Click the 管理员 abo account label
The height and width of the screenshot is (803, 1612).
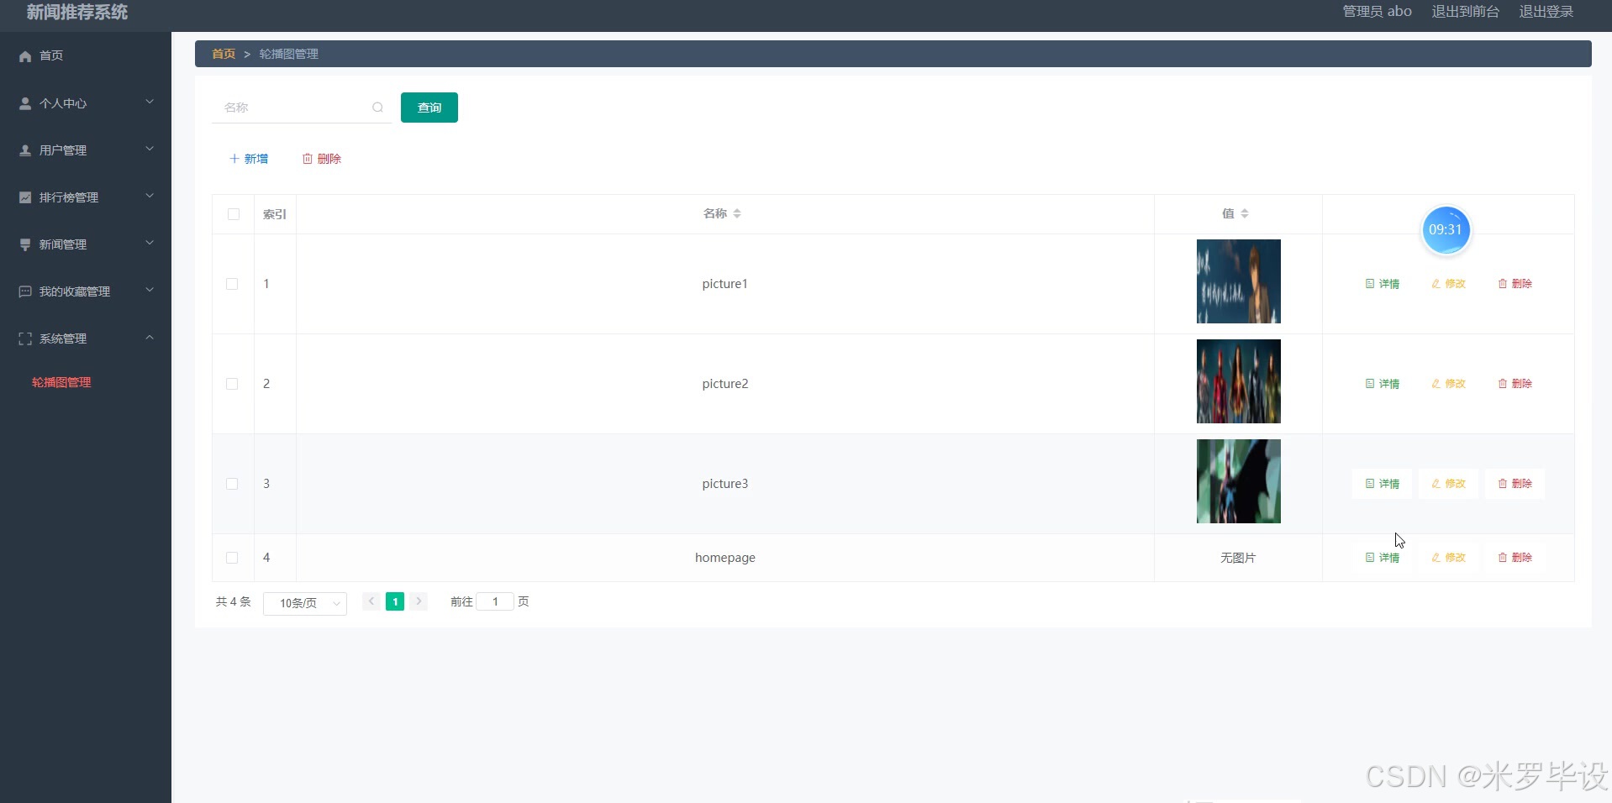[1377, 12]
